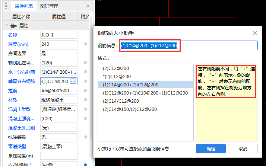Click the 混凝土强度 value (C20)
266x166 pixels.
point(59,118)
